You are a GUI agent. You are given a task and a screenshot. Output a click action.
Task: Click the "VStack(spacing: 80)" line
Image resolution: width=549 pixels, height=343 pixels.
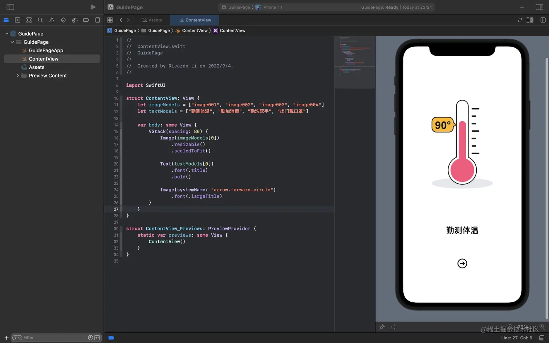tap(178, 131)
